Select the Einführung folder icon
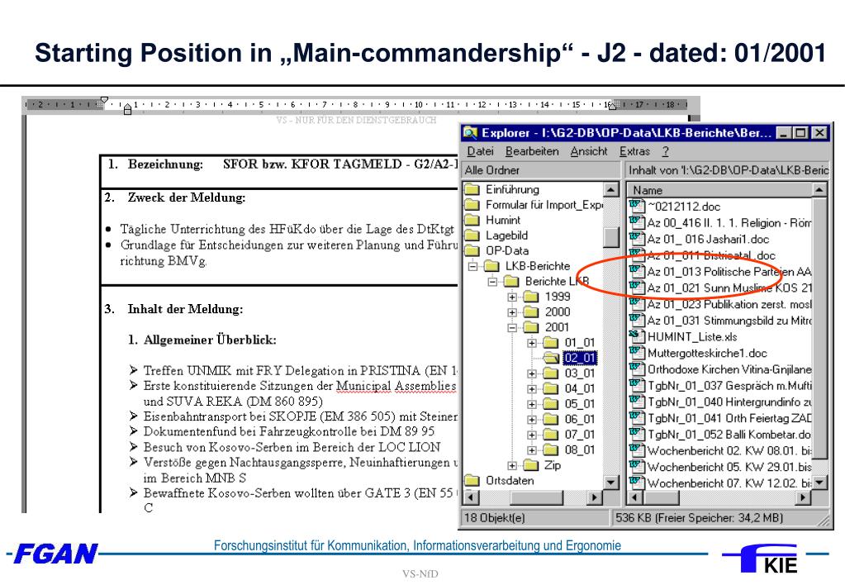845x585 pixels. pos(472,189)
